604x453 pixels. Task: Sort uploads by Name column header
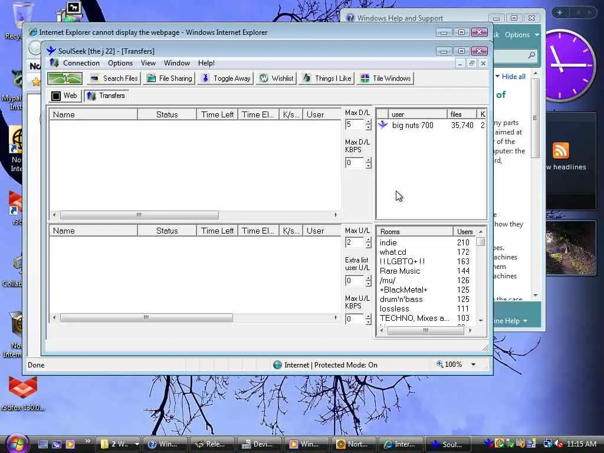93,231
